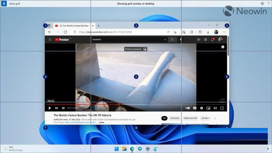
Task: Go to YouTube Premium home logo
Action: [62, 40]
